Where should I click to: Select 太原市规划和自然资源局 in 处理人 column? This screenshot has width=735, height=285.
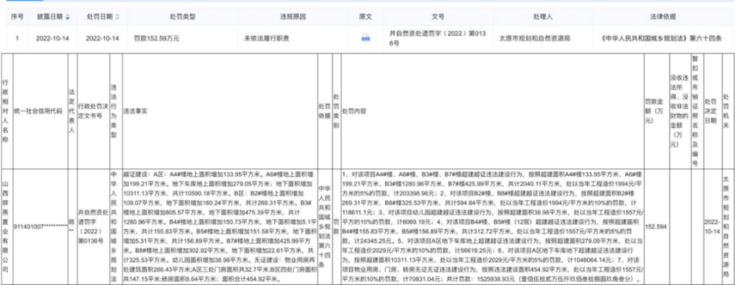(x=535, y=38)
